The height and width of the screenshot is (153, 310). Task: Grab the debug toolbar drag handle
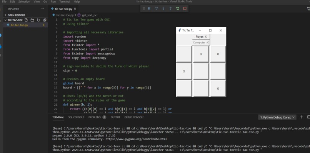click(144, 8)
